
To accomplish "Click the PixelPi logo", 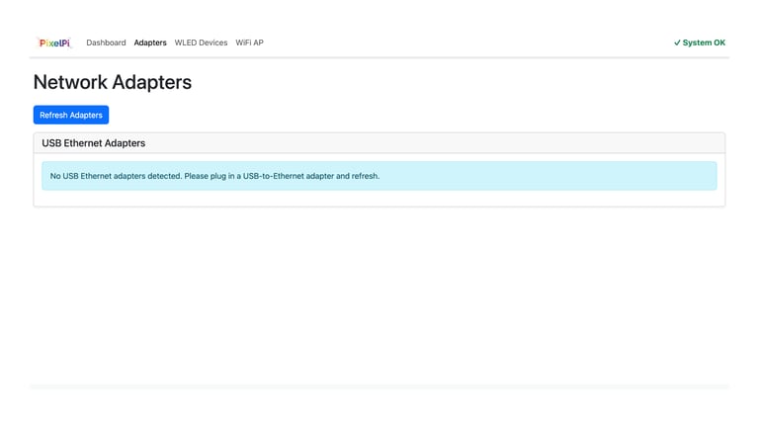I will click(x=54, y=43).
